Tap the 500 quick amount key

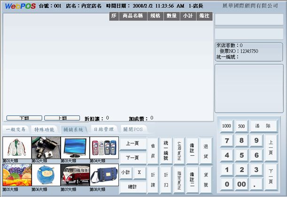pos(241,126)
